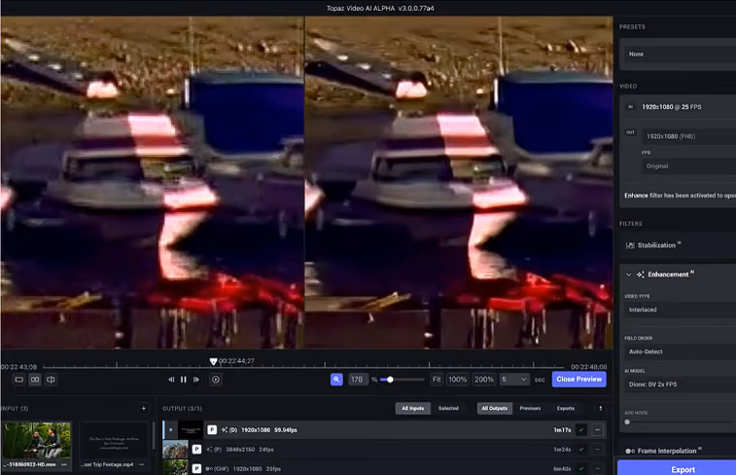This screenshot has width=736, height=475.
Task: Switch to the Exports tab
Action: [x=566, y=408]
